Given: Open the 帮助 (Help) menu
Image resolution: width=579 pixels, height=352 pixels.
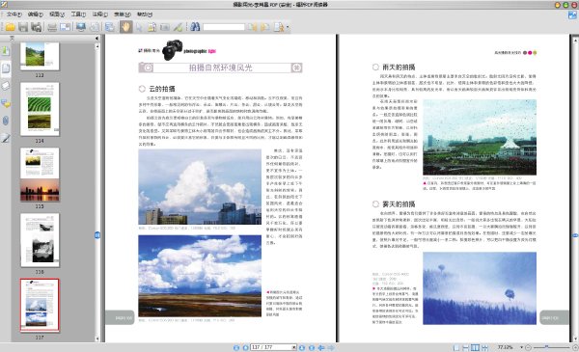Looking at the screenshot, I should [x=145, y=14].
